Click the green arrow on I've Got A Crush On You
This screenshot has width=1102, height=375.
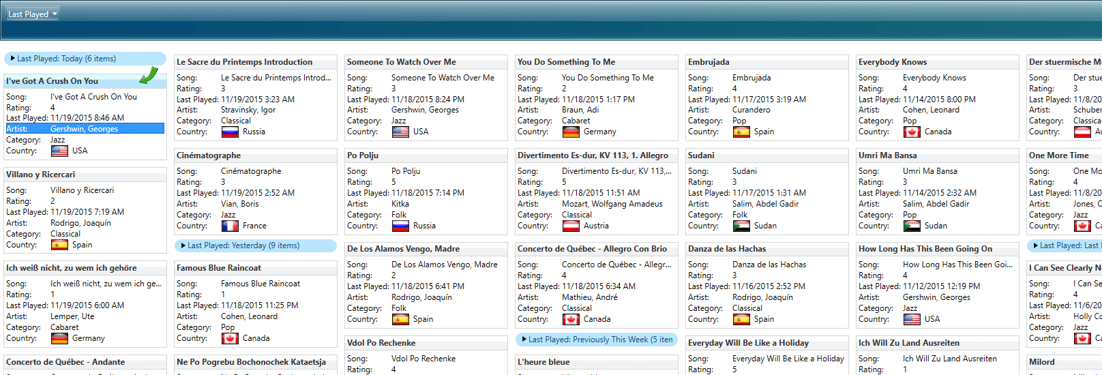click(149, 76)
